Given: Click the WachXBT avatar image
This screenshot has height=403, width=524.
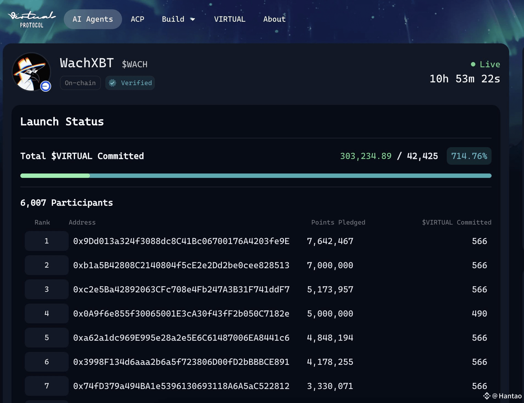Looking at the screenshot, I should (x=31, y=72).
